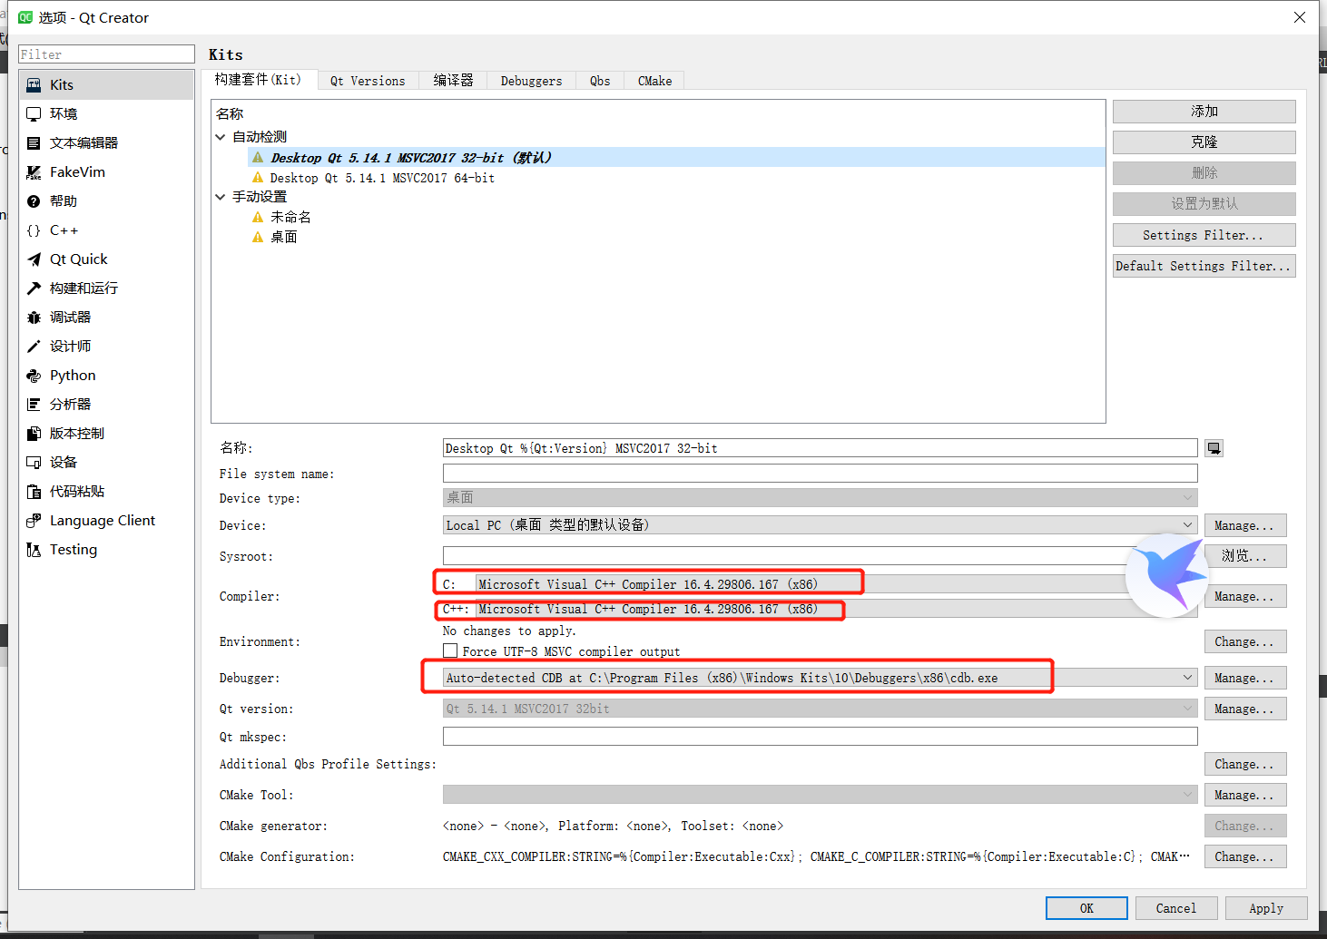Image resolution: width=1327 pixels, height=939 pixels.
Task: Click the kit icon button beside name field
Action: (x=1214, y=448)
